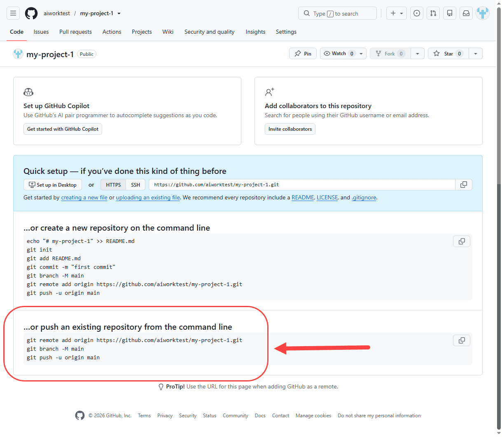Click the GitHub logo in the footer

tap(80, 416)
